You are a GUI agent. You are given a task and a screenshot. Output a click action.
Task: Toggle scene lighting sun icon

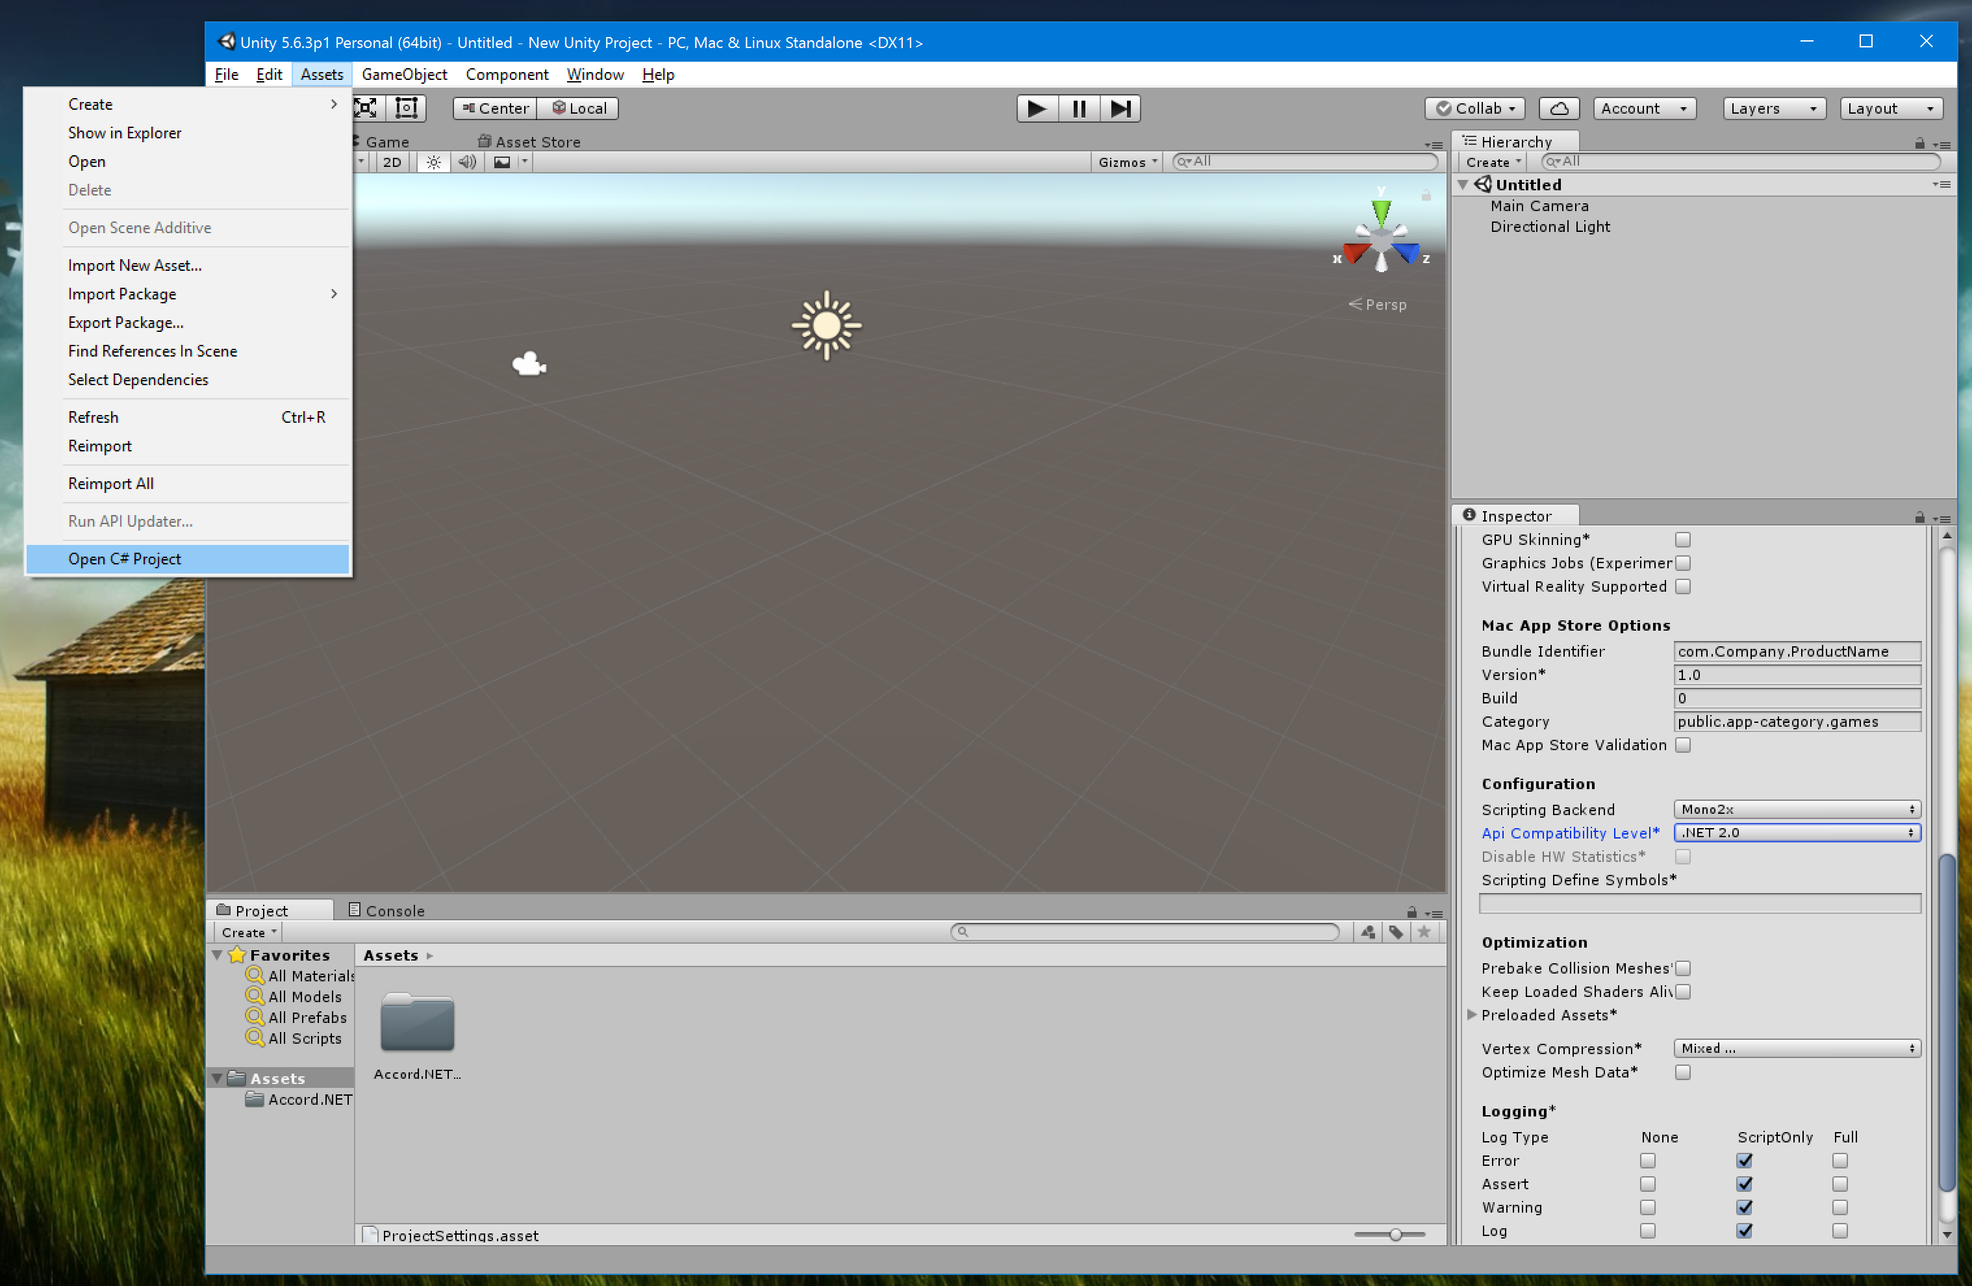point(433,162)
